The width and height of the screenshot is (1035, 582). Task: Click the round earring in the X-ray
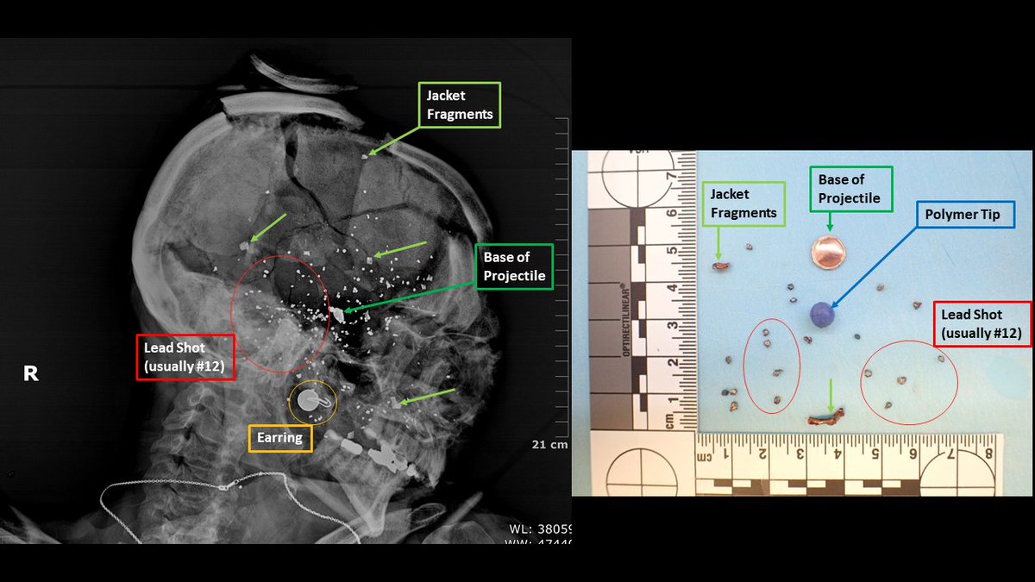pos(308,400)
